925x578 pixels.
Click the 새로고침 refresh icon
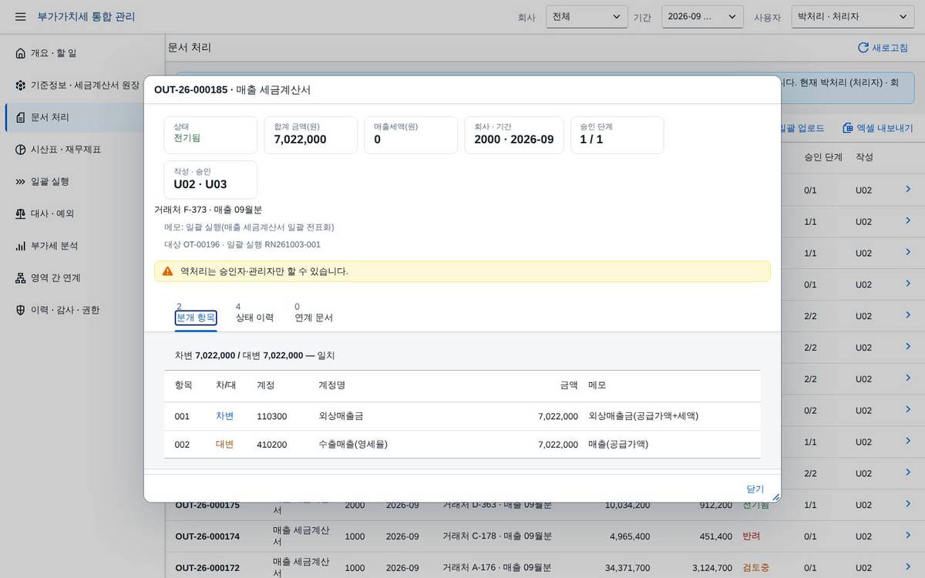(863, 48)
